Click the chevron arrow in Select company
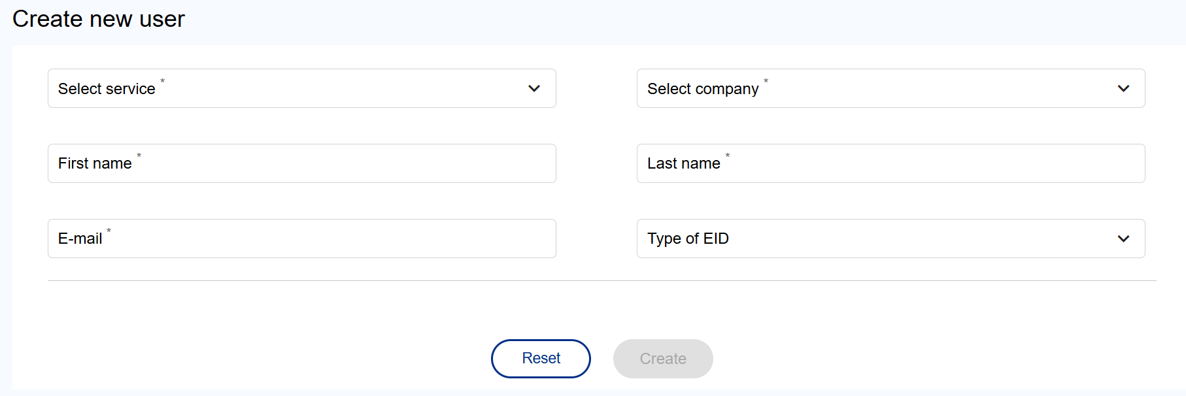The width and height of the screenshot is (1186, 396). pyautogui.click(x=1123, y=88)
